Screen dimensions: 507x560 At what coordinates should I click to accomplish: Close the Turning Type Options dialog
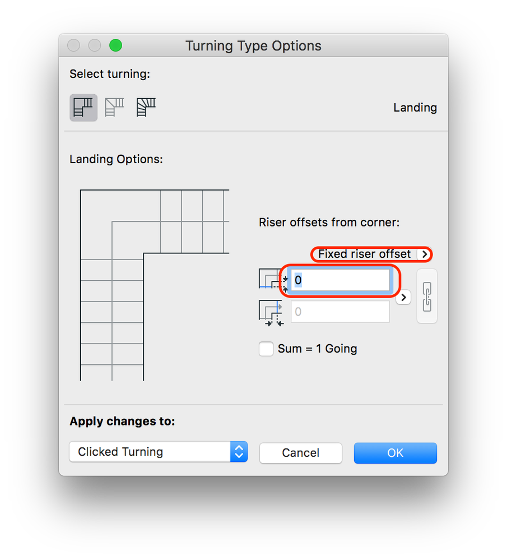click(x=73, y=45)
